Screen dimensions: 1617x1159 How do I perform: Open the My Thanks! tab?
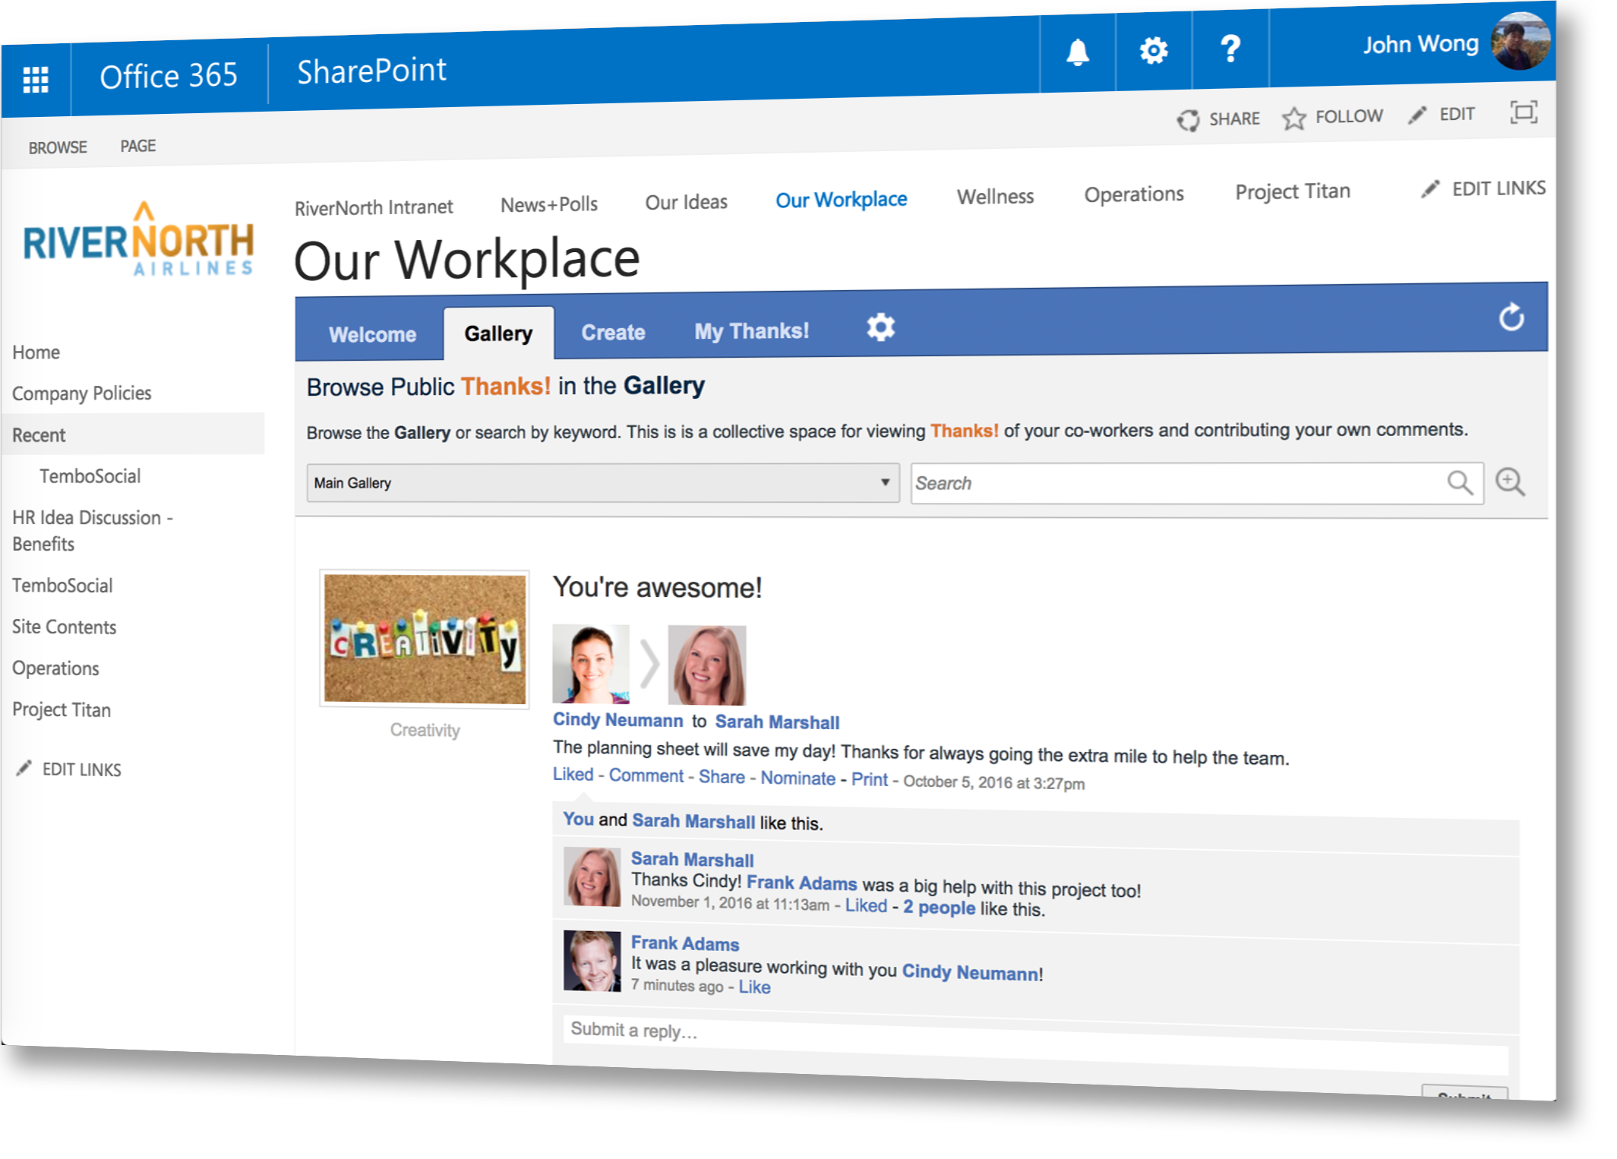tap(751, 331)
